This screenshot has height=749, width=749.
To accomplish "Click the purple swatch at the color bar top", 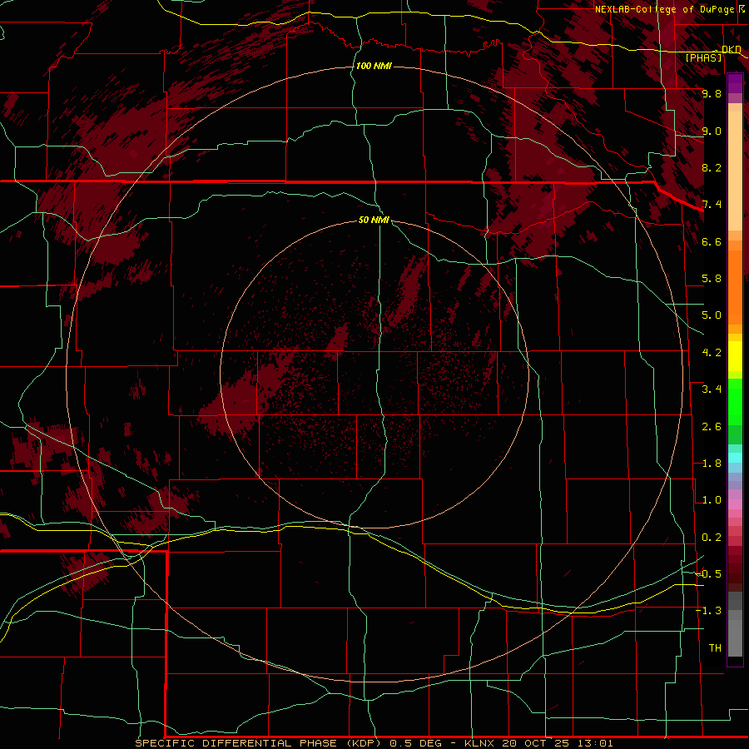I will coord(735,83).
